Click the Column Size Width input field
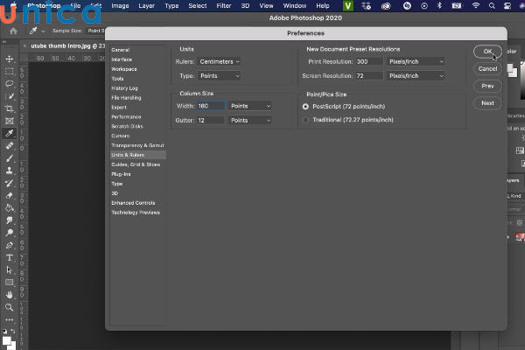The image size is (525, 350). click(211, 106)
